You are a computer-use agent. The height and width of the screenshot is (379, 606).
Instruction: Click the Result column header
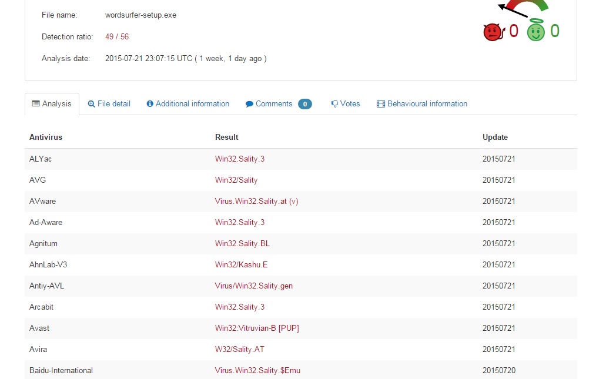[226, 137]
